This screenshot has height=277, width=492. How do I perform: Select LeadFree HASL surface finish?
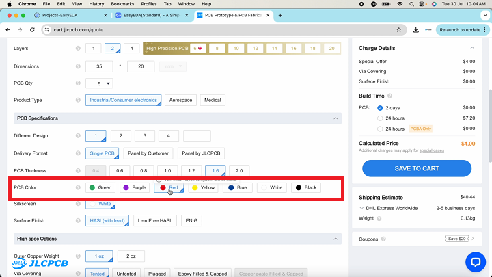155,220
